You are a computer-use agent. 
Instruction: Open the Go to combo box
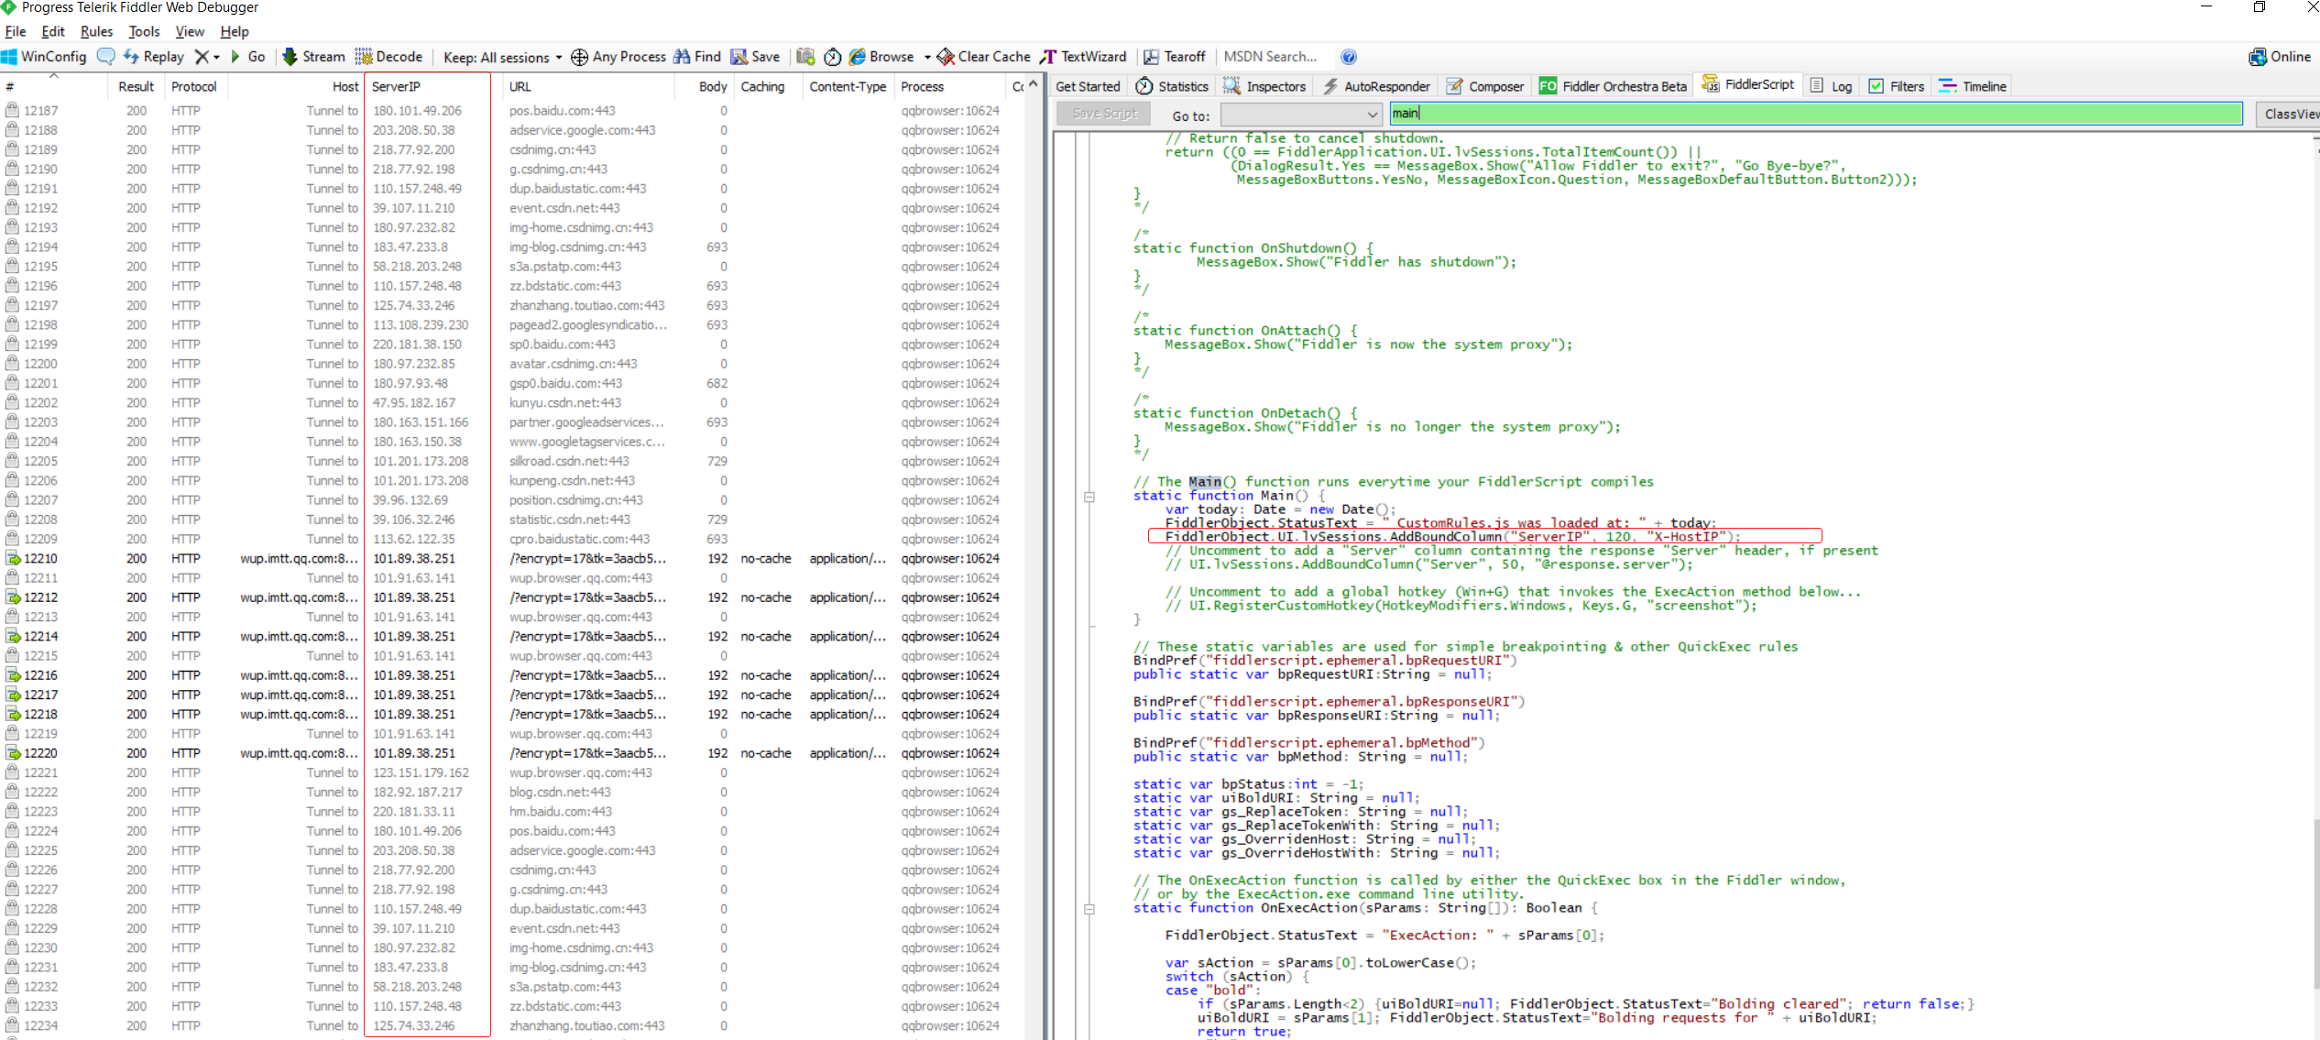[x=1300, y=115]
